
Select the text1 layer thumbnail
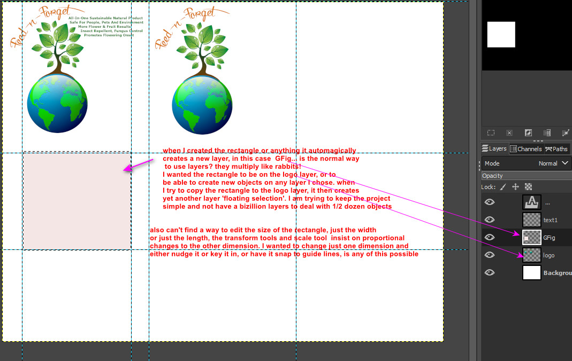coord(531,220)
